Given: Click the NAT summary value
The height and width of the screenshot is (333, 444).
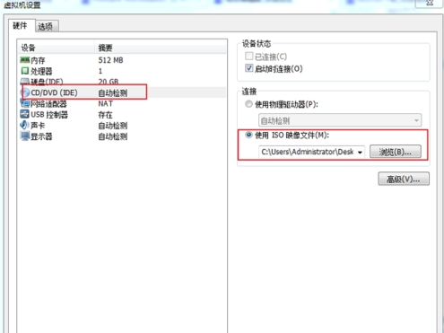Looking at the screenshot, I should tap(106, 103).
